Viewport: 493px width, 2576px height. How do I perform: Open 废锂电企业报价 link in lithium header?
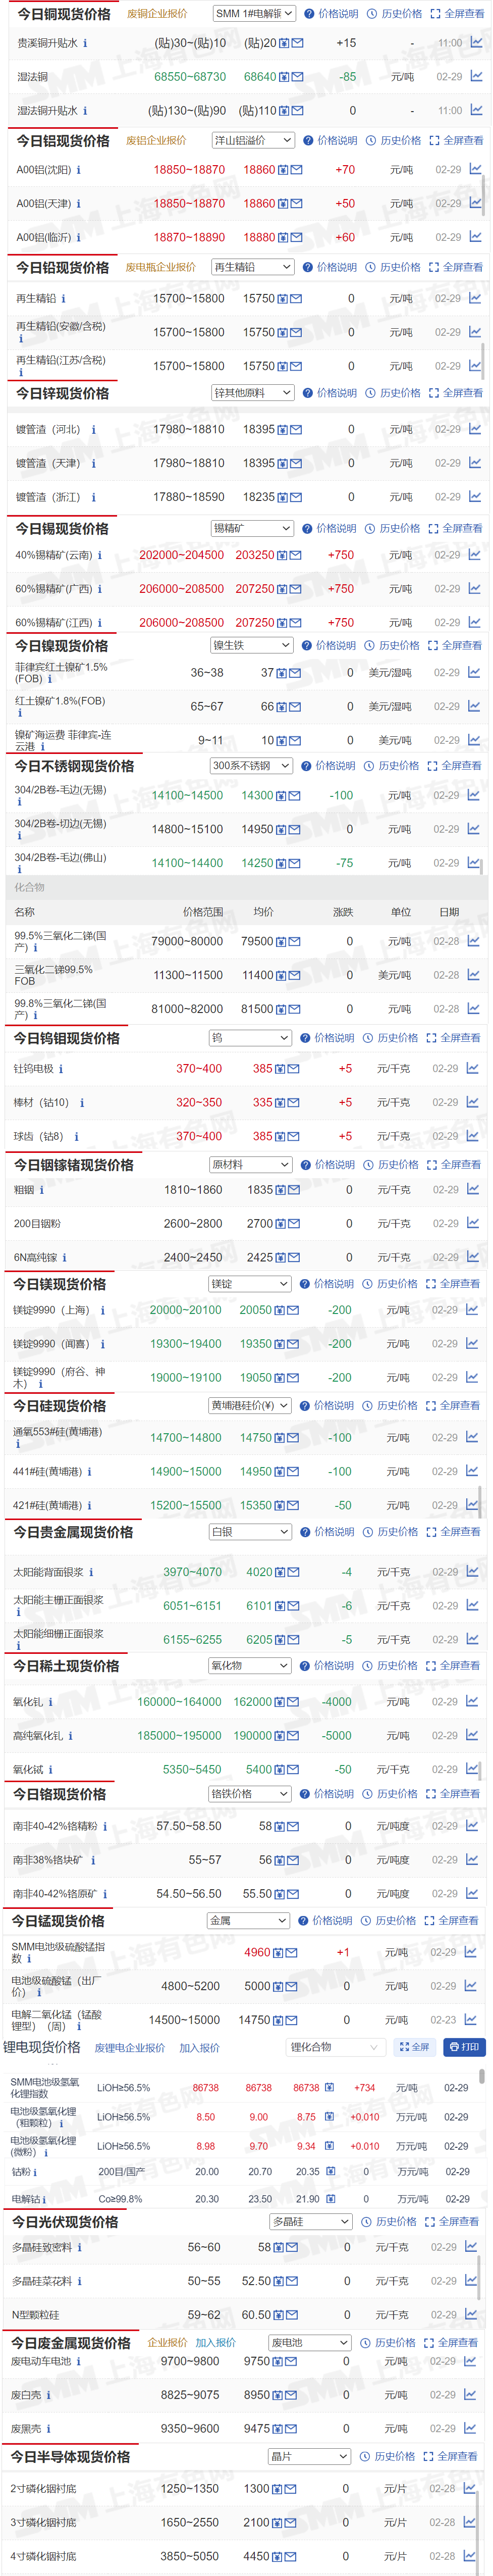[x=130, y=2048]
